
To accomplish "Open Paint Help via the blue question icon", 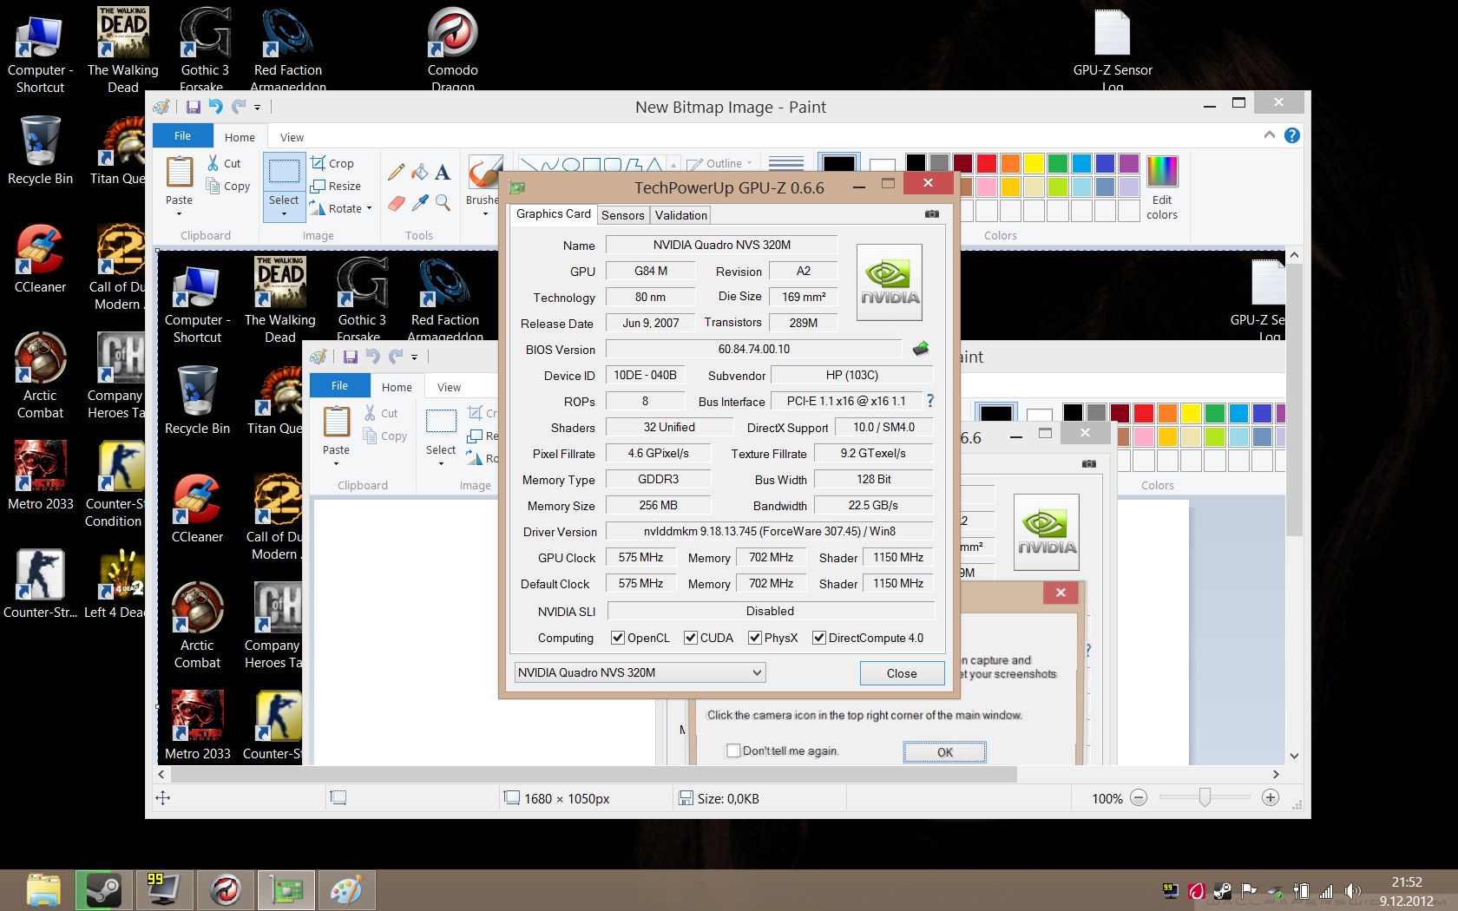I will click(x=1292, y=135).
